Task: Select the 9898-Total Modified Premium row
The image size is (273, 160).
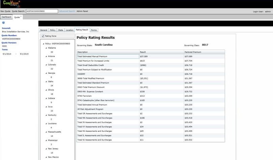Action: (151, 78)
